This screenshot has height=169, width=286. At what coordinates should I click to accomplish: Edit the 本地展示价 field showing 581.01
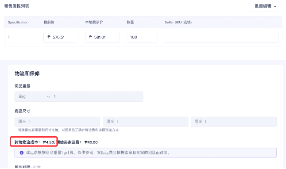(102, 37)
